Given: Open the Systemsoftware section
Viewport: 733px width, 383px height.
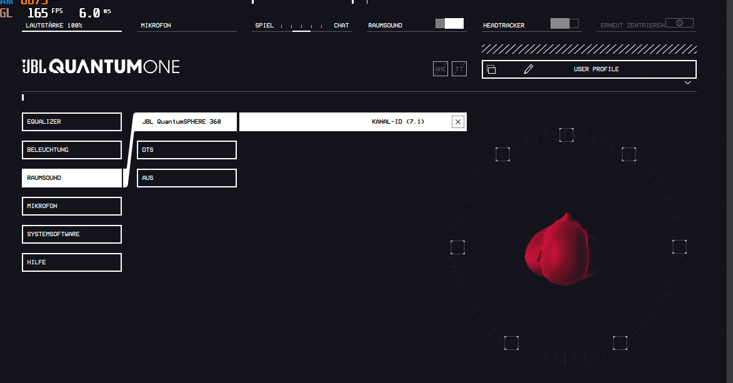Looking at the screenshot, I should tap(71, 234).
